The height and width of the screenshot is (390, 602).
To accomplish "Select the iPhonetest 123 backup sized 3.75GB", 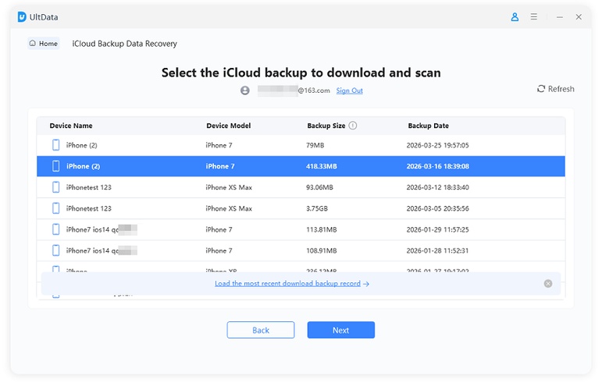I will [301, 208].
